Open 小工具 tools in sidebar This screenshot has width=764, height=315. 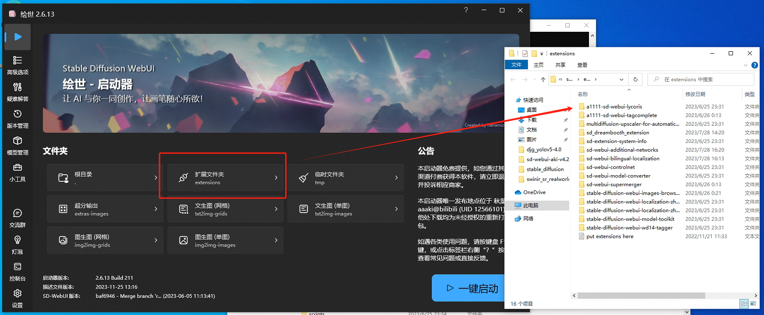point(18,172)
